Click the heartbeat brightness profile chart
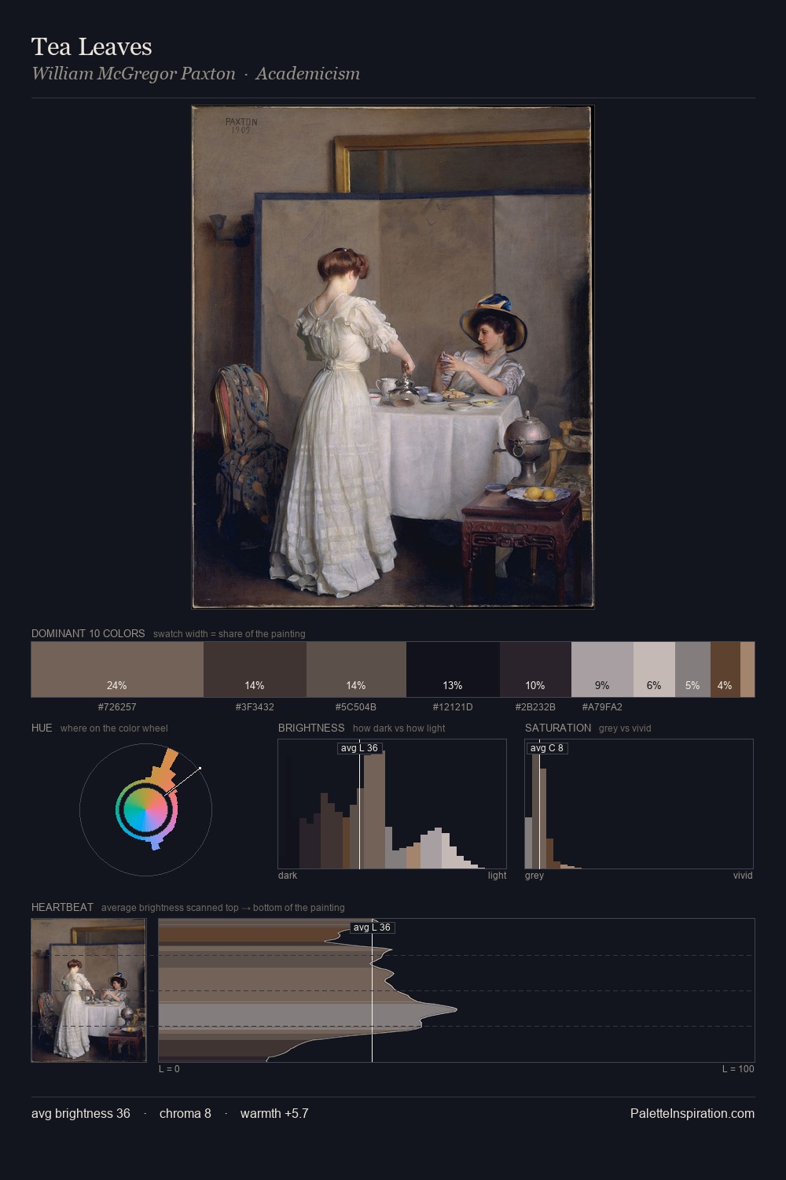Screen dimensions: 786x1180 click(x=457, y=990)
